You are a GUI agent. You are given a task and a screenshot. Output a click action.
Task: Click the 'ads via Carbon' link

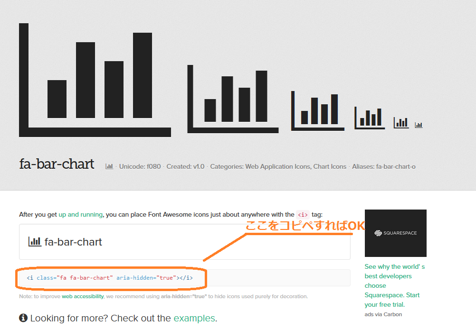coord(383,314)
